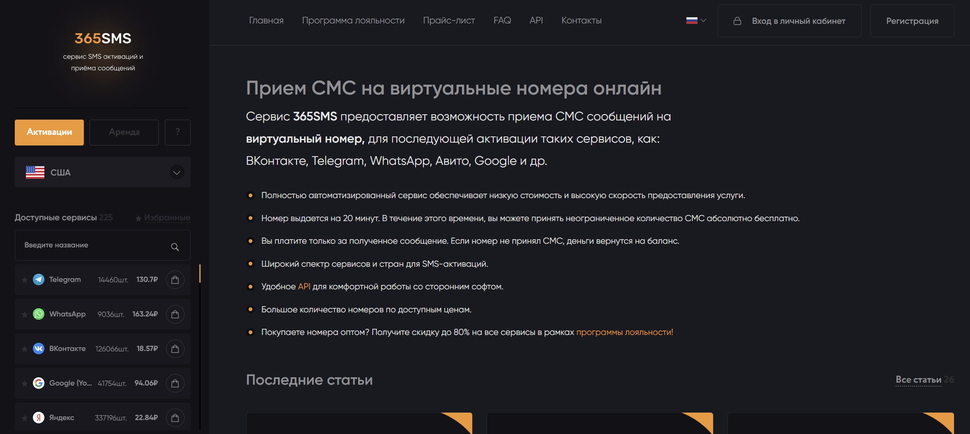The width and height of the screenshot is (970, 434).
Task: Open the Главная menu item
Action: coord(266,21)
